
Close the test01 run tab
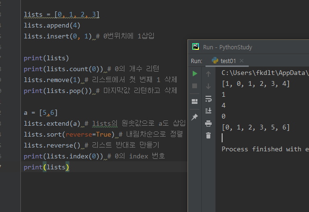point(242,61)
